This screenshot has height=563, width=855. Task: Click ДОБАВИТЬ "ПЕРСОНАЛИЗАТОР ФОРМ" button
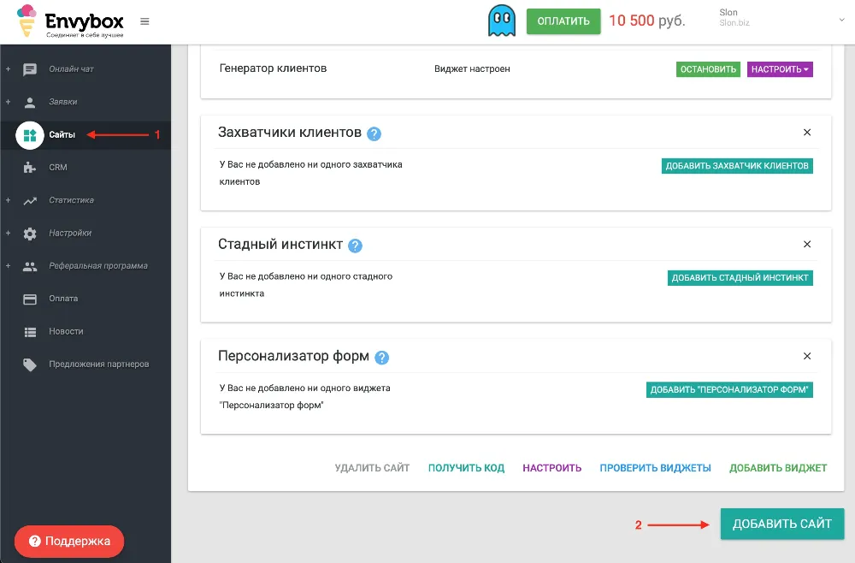point(729,389)
